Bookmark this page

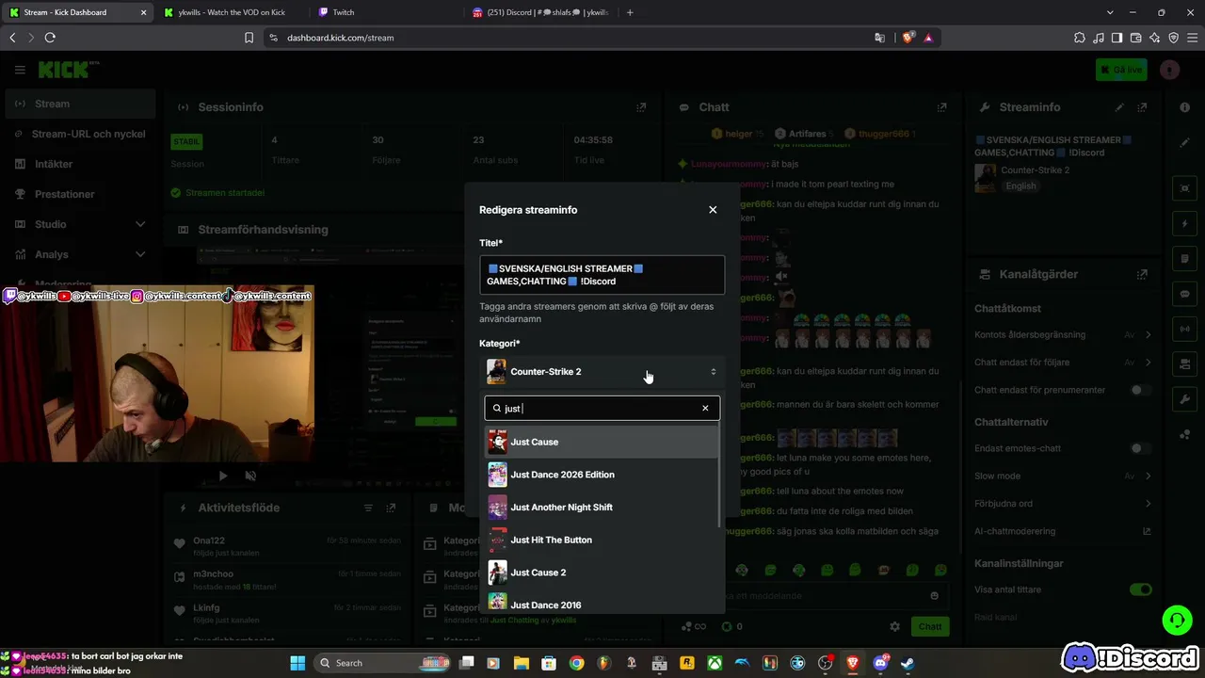click(x=249, y=38)
